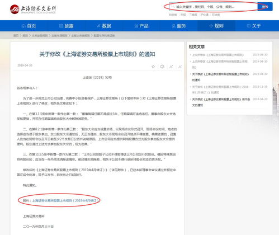279x235 pixels.
Task: Click the house icon in 首页 nav
Action: click(23, 26)
